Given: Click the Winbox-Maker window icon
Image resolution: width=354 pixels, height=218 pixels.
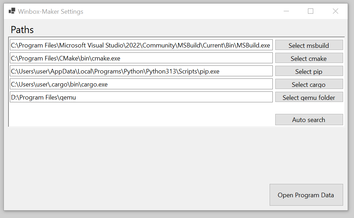Looking at the screenshot, I should point(12,11).
